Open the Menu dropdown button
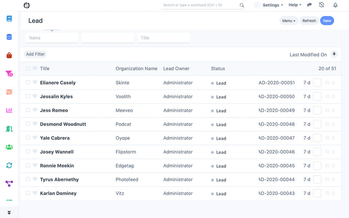Viewport: 349px width, 218px height. click(x=289, y=21)
